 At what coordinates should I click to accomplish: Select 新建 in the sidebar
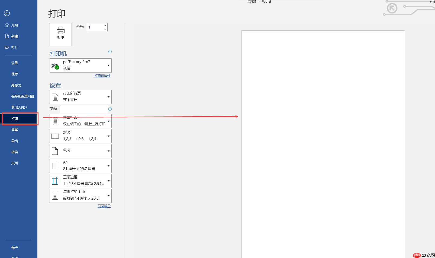19,36
